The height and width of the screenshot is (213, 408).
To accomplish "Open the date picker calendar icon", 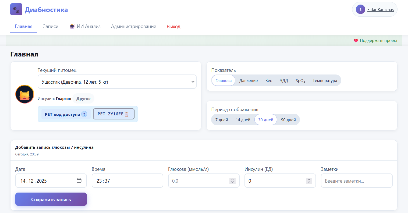I will click(x=79, y=180).
